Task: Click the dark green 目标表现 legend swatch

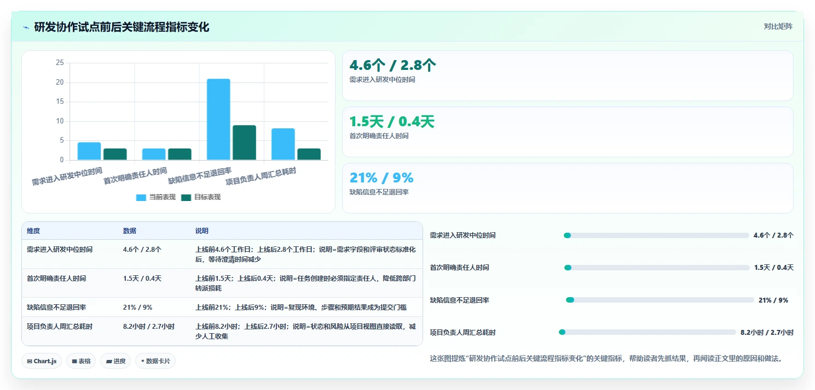Action: click(186, 198)
